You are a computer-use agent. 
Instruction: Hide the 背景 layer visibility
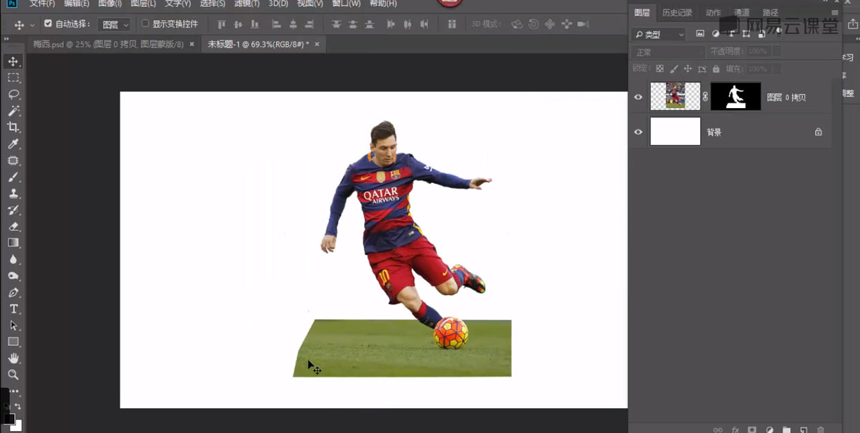pyautogui.click(x=638, y=132)
